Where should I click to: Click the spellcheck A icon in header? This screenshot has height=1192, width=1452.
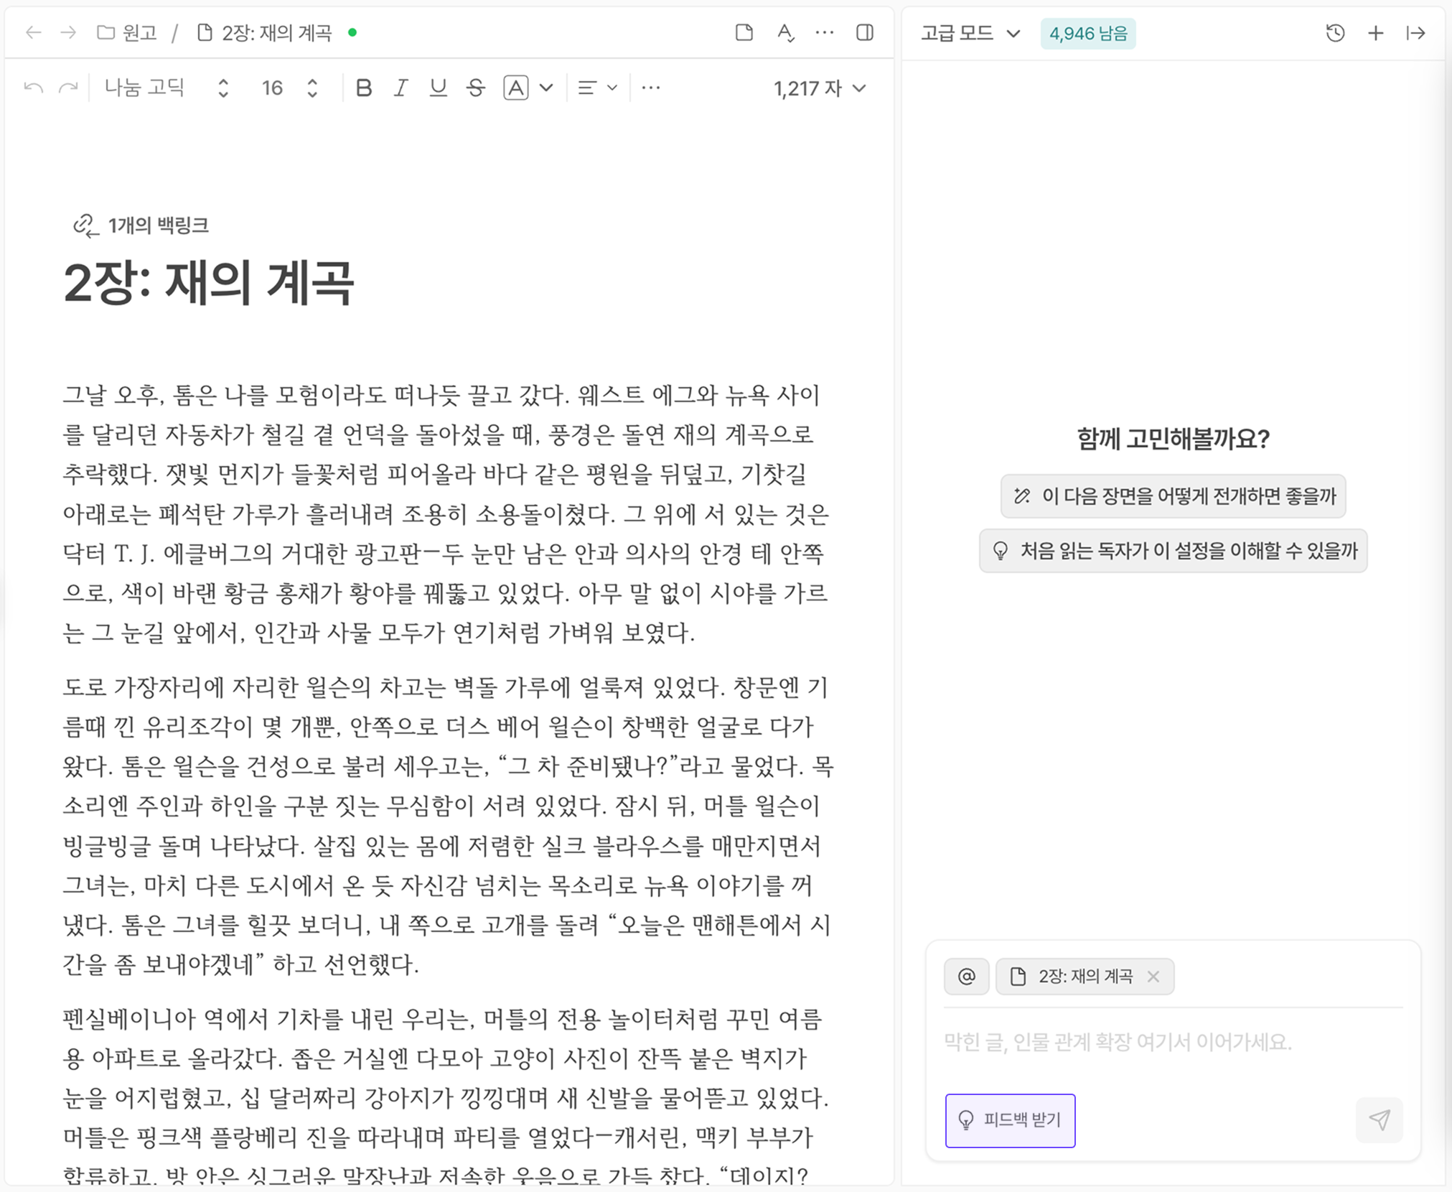coord(785,32)
